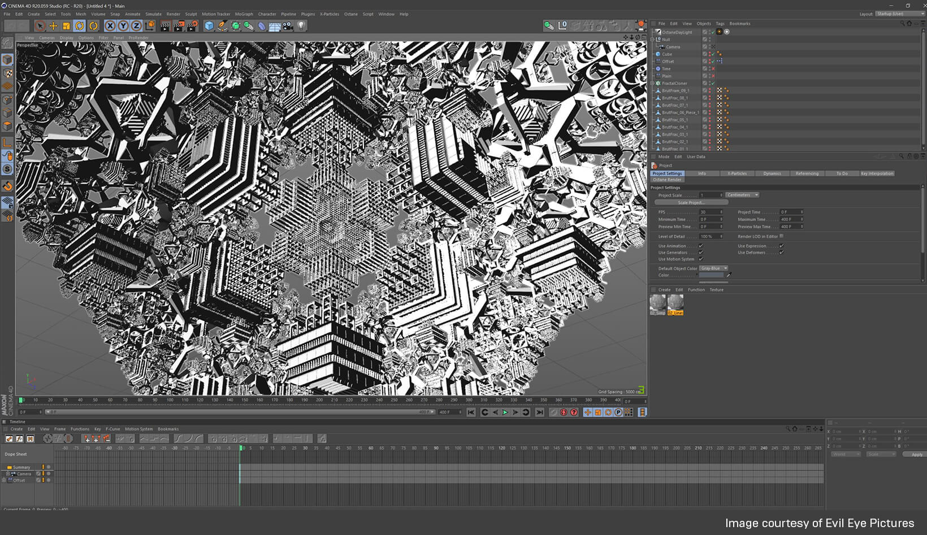Click the camera icon in the toolbar
Image resolution: width=927 pixels, height=535 pixels.
coord(288,26)
